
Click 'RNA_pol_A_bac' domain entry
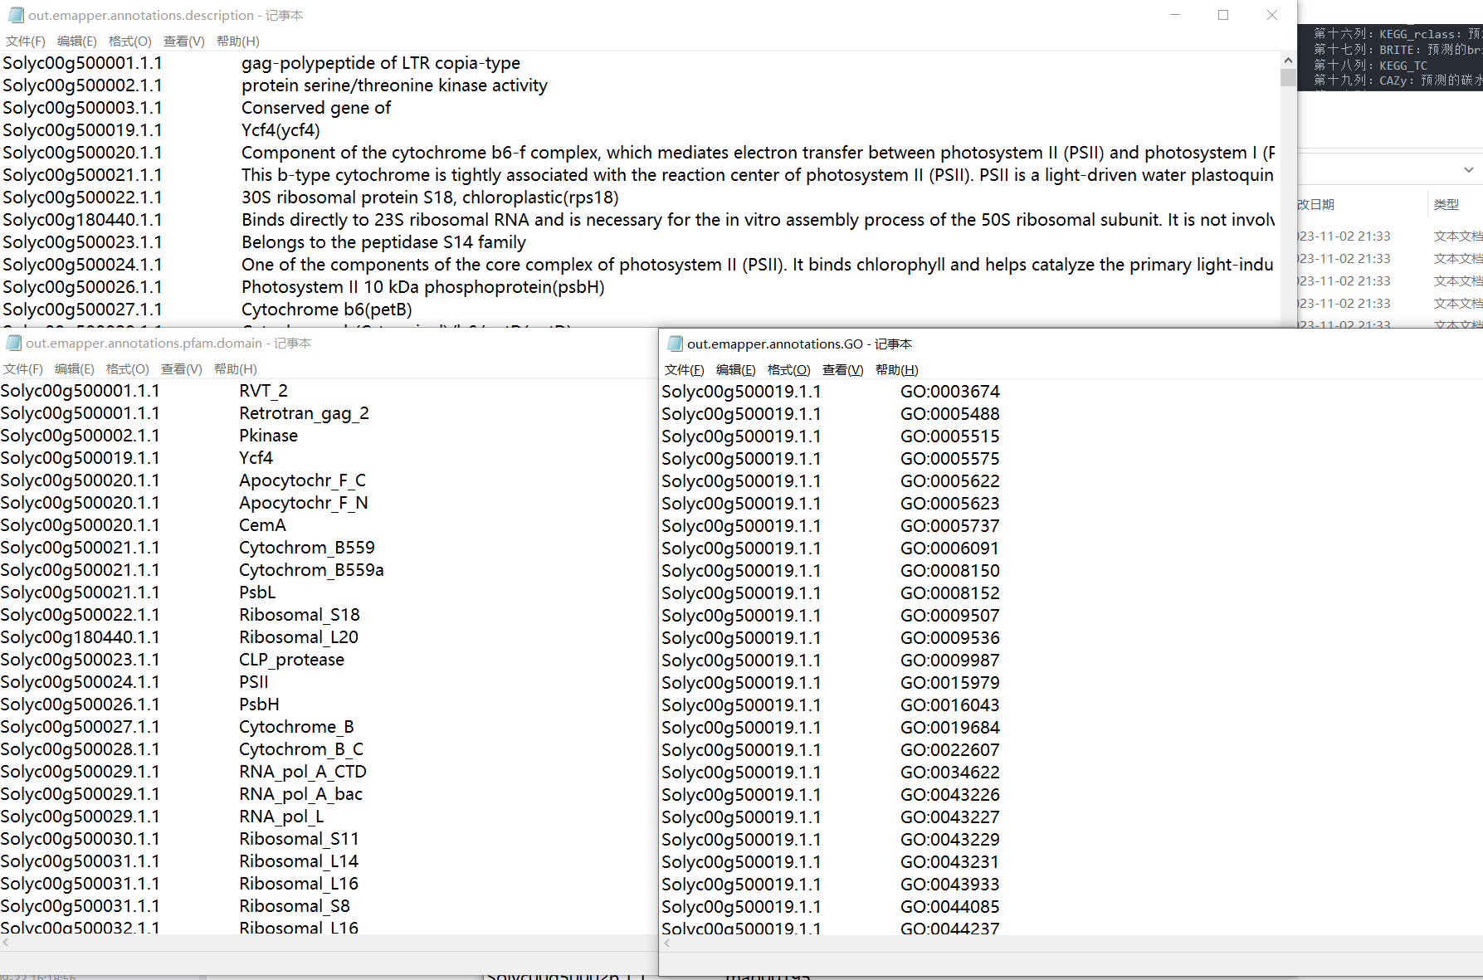point(300,794)
